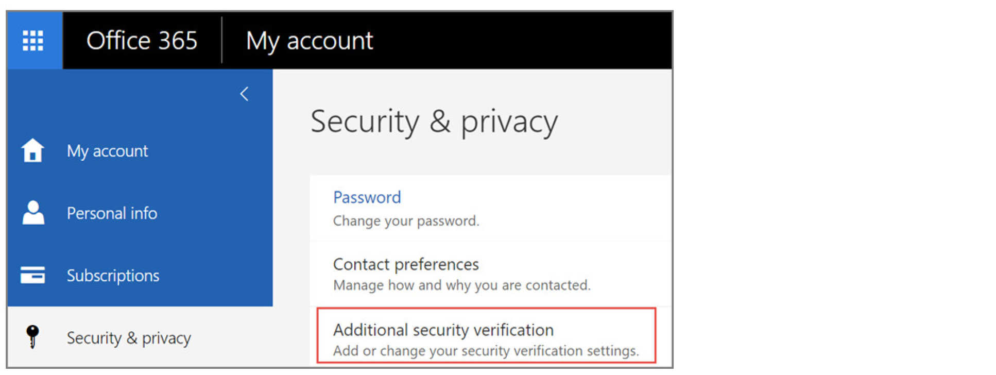Image resolution: width=996 pixels, height=375 pixels.
Task: Click the home icon beside My account
Action: click(x=32, y=150)
